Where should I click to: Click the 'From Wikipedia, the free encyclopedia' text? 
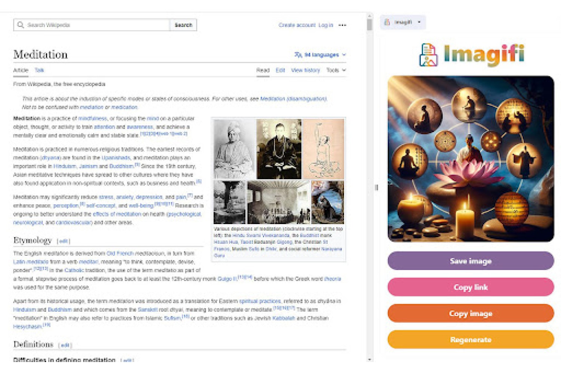pos(59,84)
